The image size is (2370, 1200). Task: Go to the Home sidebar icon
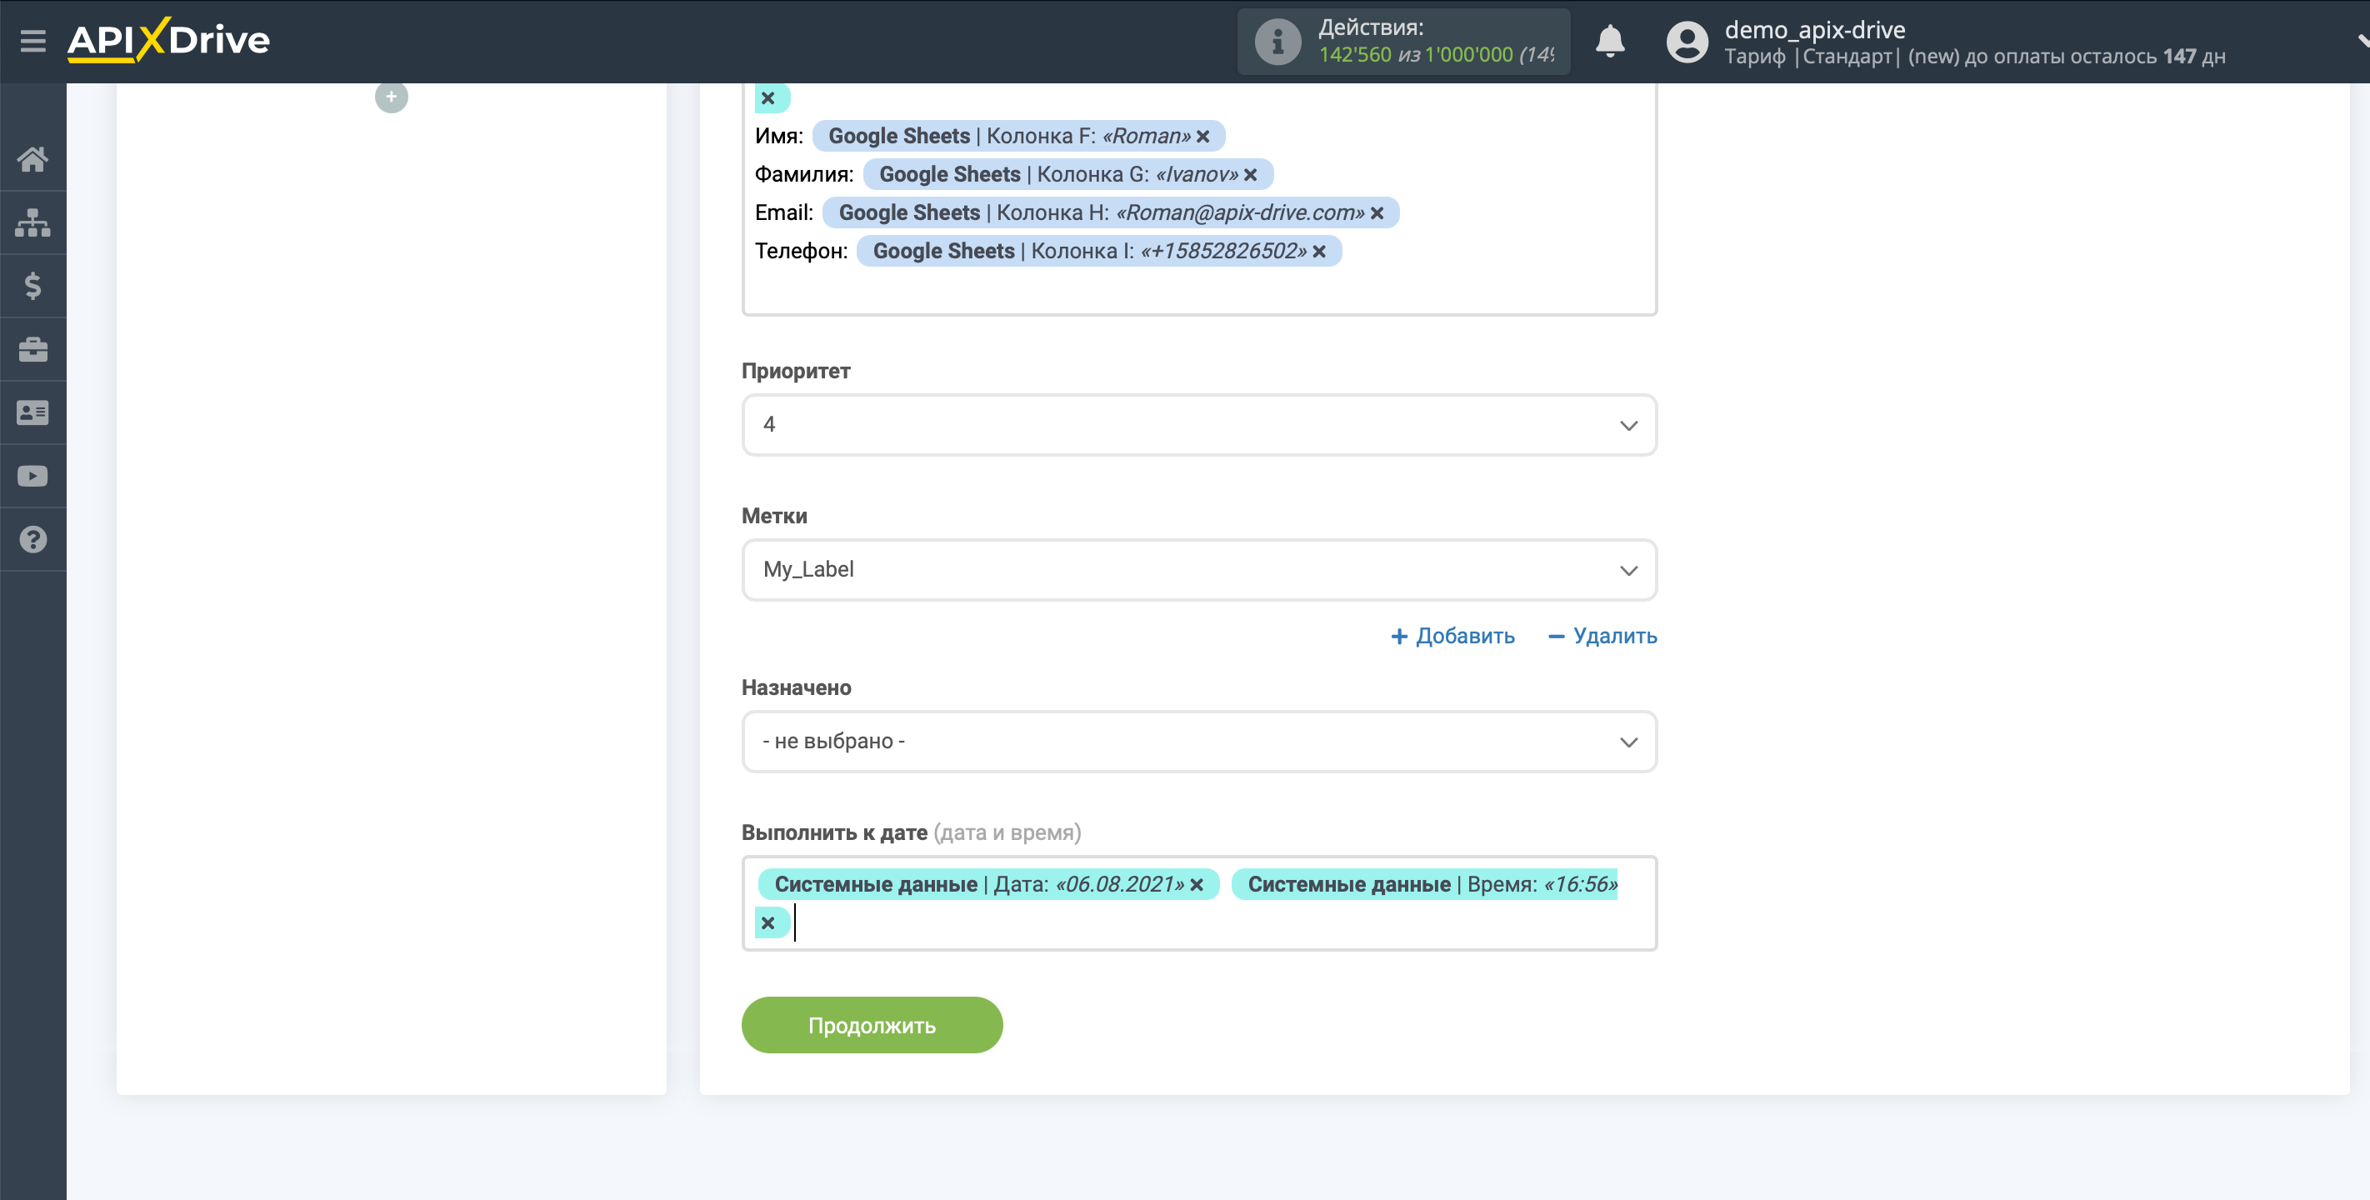point(33,159)
